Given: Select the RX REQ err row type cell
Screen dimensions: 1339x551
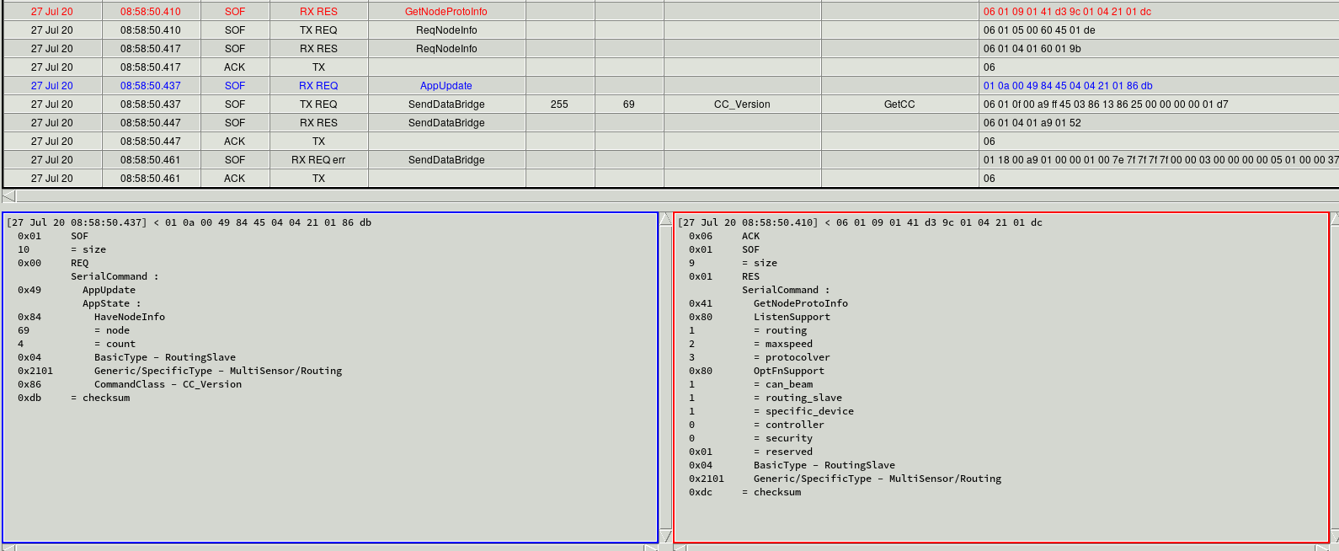Looking at the screenshot, I should [318, 160].
